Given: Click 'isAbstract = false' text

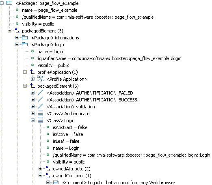Looking at the screenshot, I should tap(70, 127).
